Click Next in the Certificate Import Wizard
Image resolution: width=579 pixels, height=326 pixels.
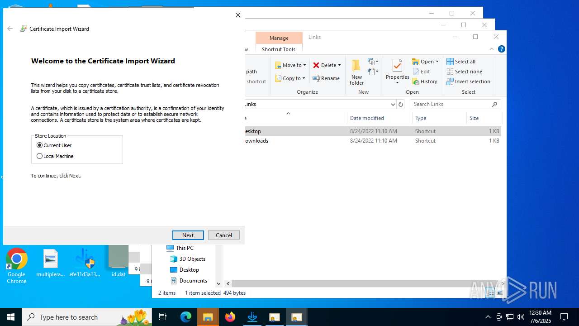[x=188, y=235]
